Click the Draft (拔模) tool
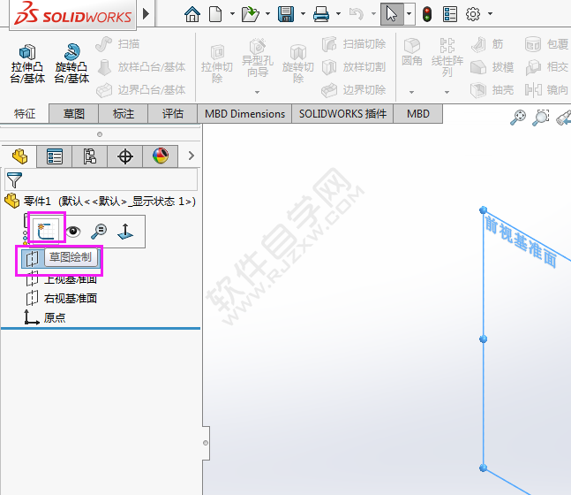The height and width of the screenshot is (495, 571). pos(492,67)
